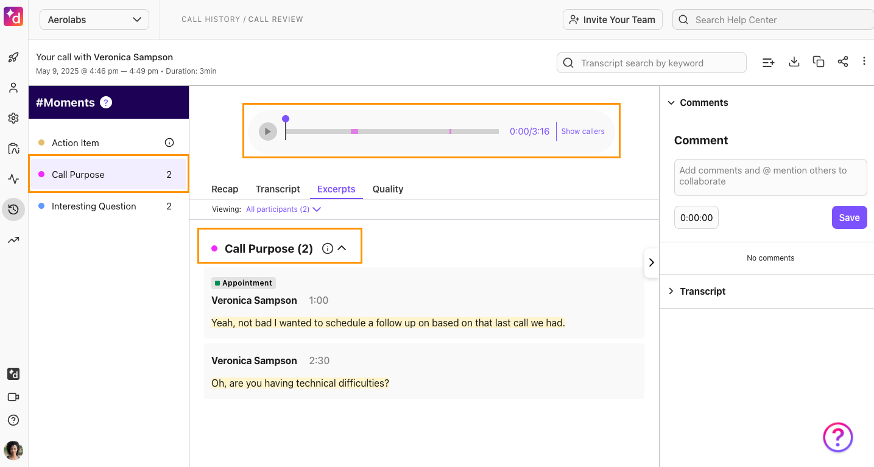Open the more options vertical dots menu
874x467 pixels.
(864, 61)
